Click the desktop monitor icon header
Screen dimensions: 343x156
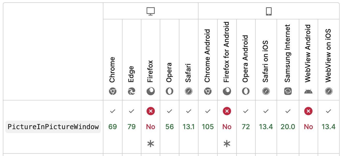151,11
